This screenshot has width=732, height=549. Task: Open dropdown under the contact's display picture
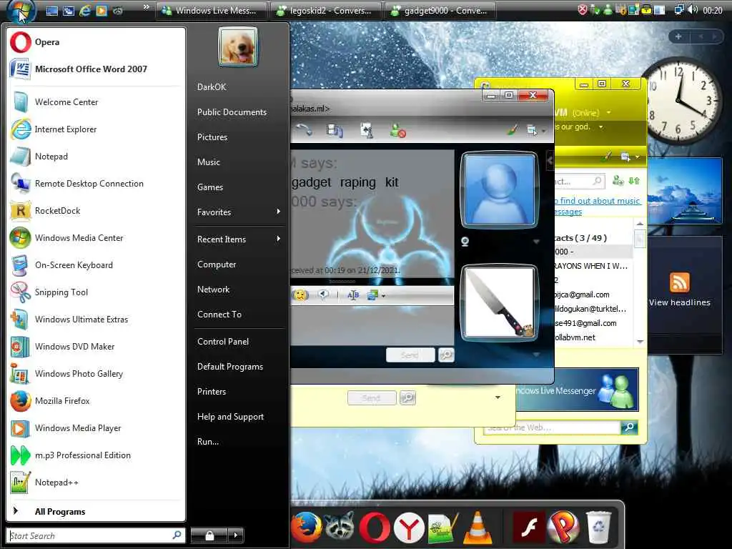click(x=536, y=242)
